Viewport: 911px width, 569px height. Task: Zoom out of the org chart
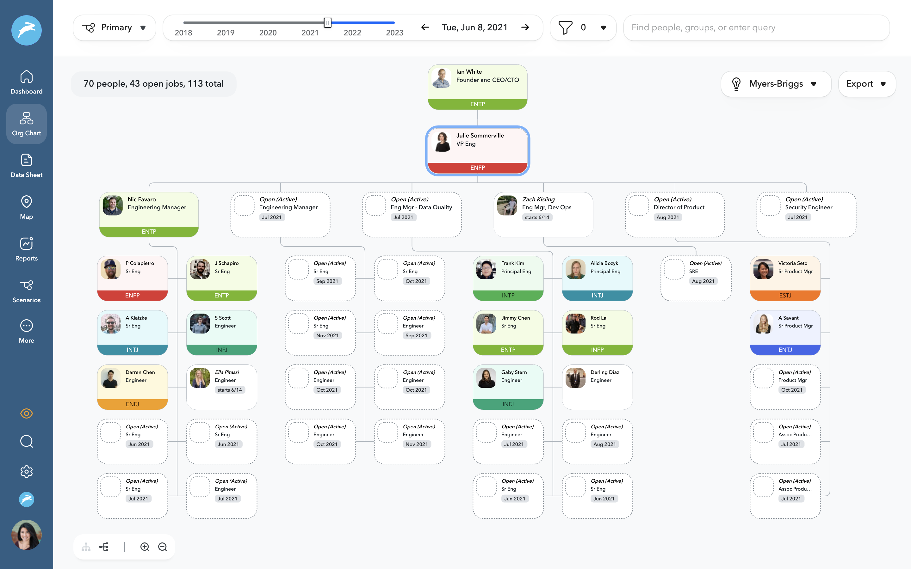(x=163, y=547)
